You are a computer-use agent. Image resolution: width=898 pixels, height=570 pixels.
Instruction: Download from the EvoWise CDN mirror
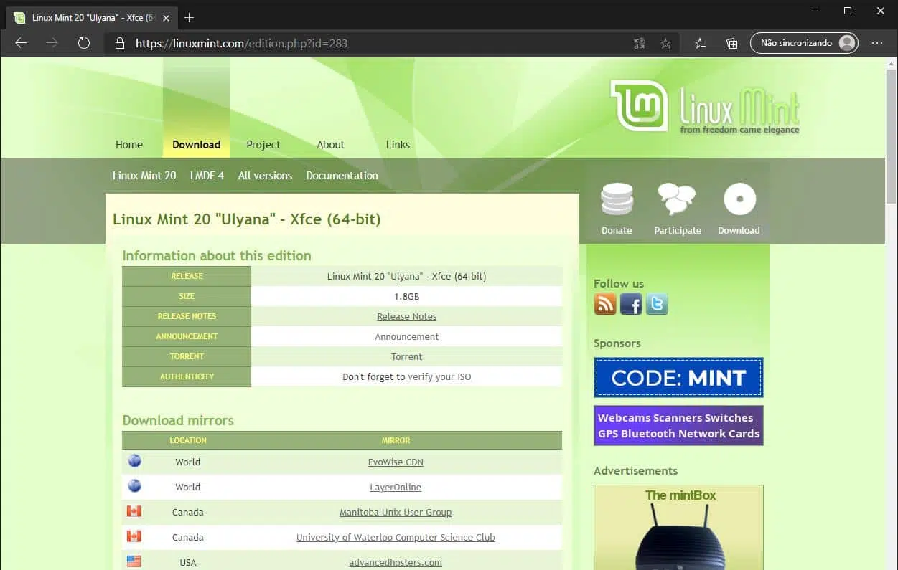point(396,462)
